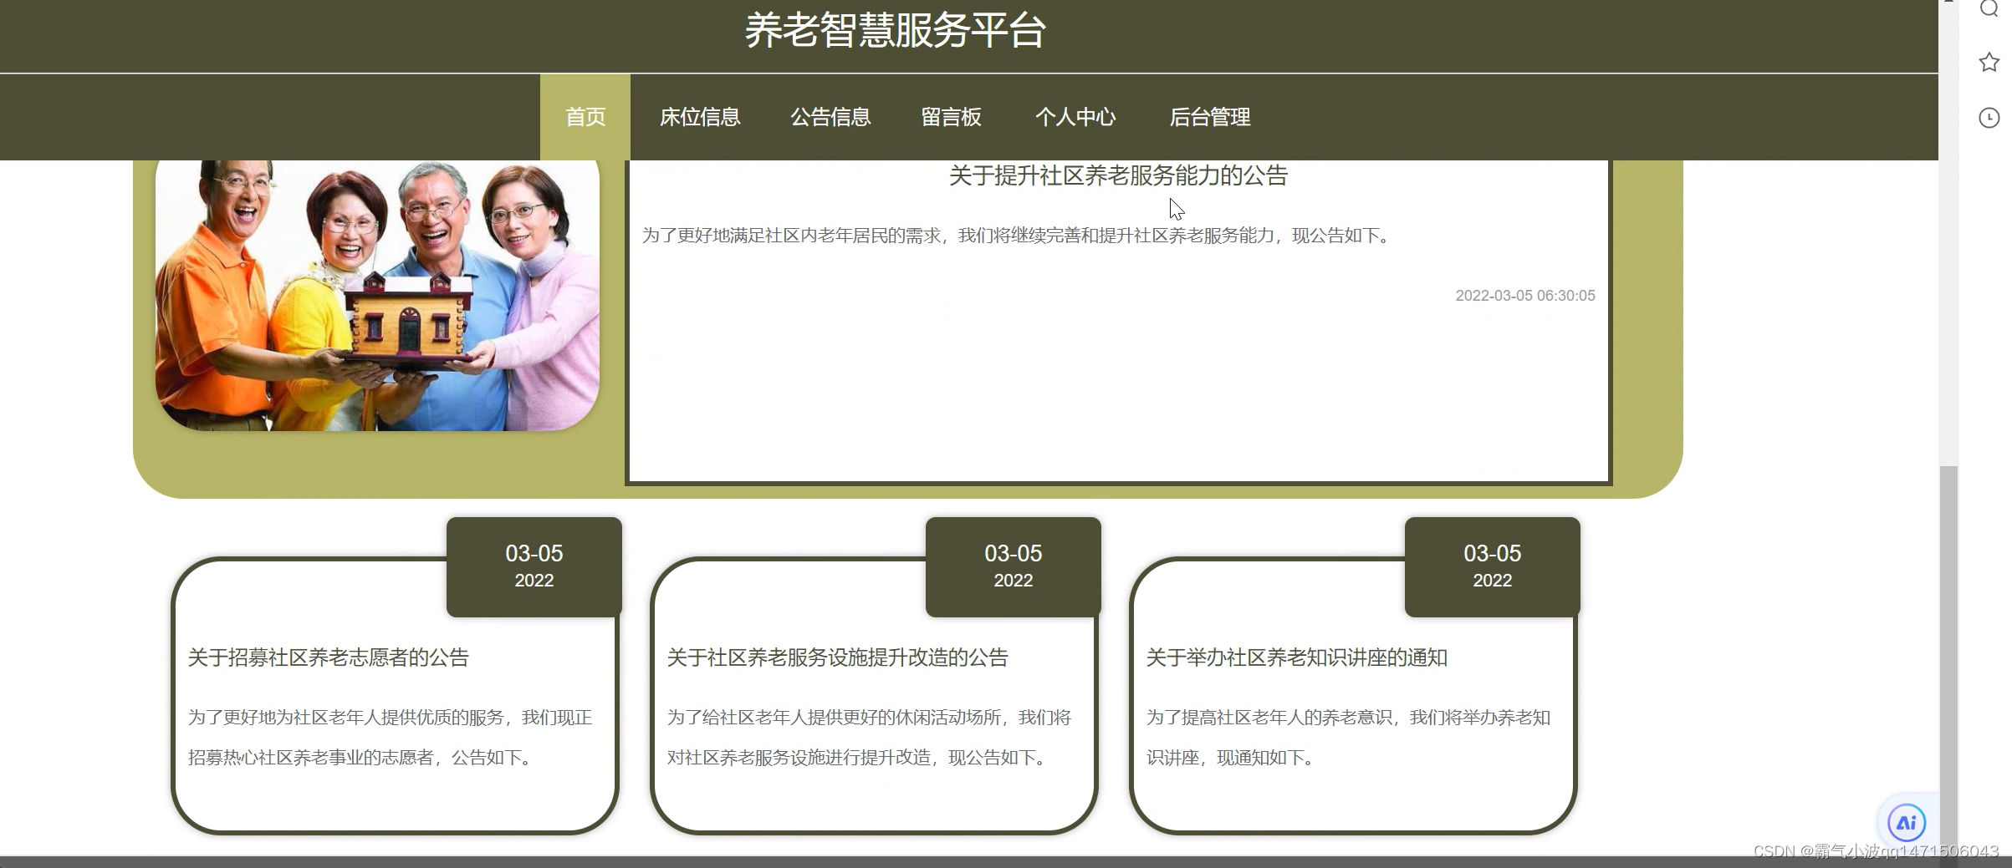2012x868 pixels.
Task: Click the search icon in browser sidebar
Action: (1989, 8)
